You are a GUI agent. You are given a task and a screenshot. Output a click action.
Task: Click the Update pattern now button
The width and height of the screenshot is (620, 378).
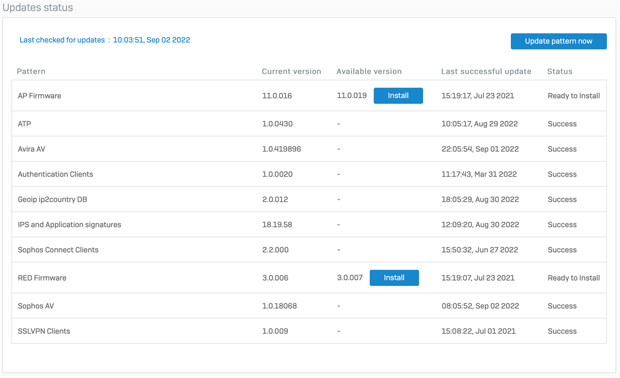(x=558, y=41)
